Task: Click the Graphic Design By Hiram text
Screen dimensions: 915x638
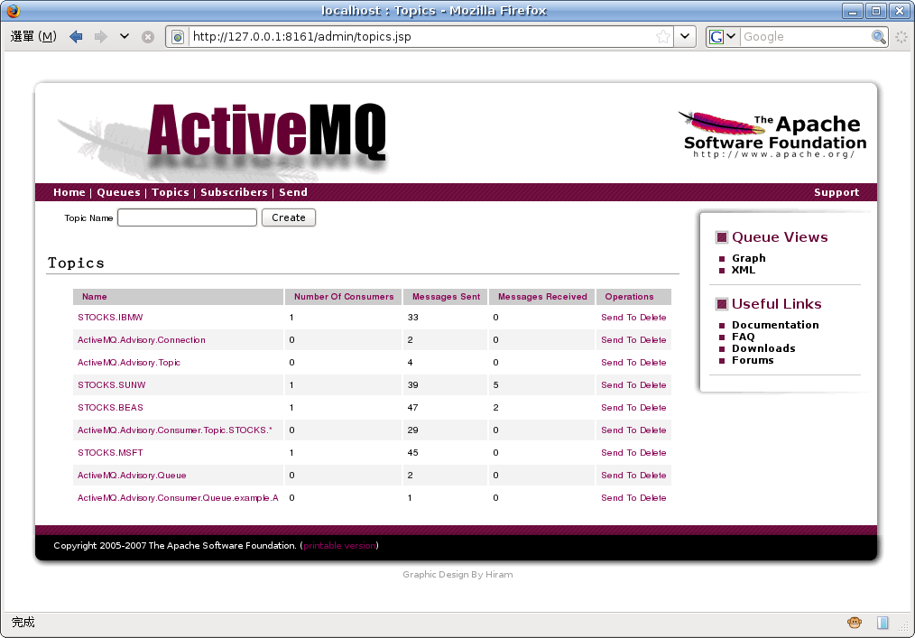Action: (x=457, y=574)
